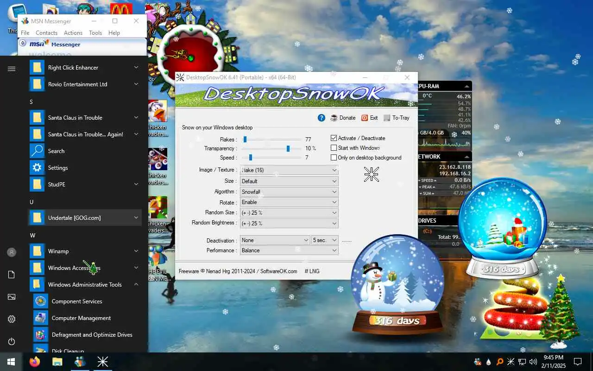Open the Image / Texture dropdown
The height and width of the screenshot is (371, 593).
click(x=289, y=170)
